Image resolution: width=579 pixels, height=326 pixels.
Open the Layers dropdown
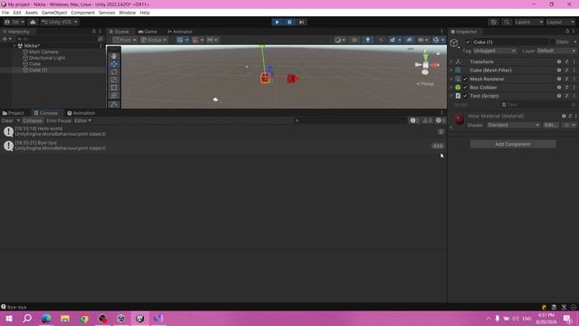(528, 22)
